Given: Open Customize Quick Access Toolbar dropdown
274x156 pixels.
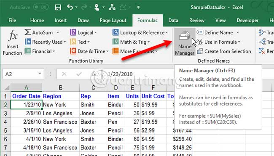Looking at the screenshot, I should pos(138,8).
